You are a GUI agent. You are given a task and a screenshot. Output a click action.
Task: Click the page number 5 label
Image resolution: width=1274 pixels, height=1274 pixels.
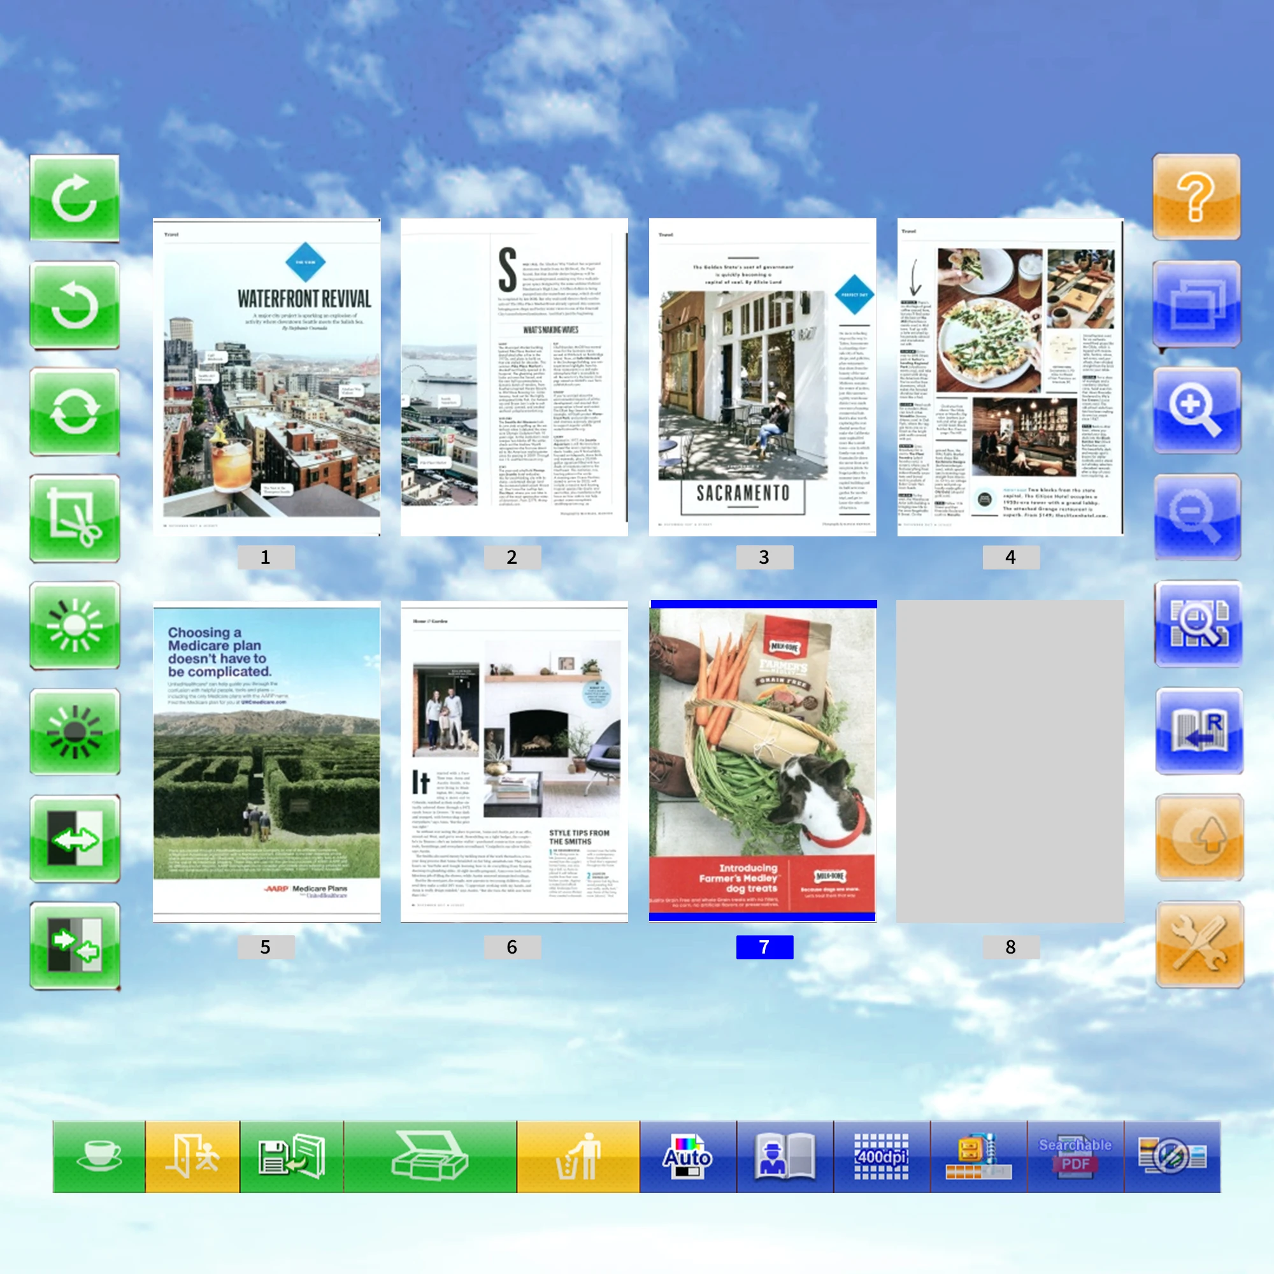point(265,947)
